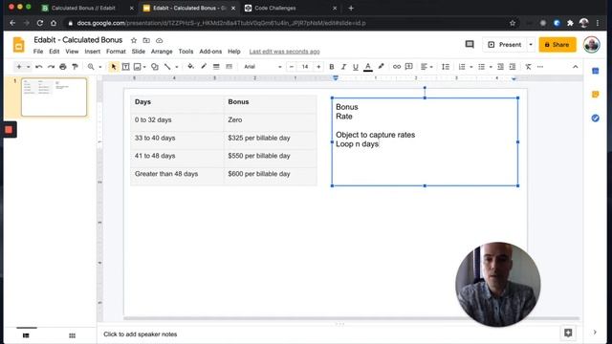This screenshot has height=344, width=612.
Task: Open more toolbar options ellipsis
Action: [540, 67]
